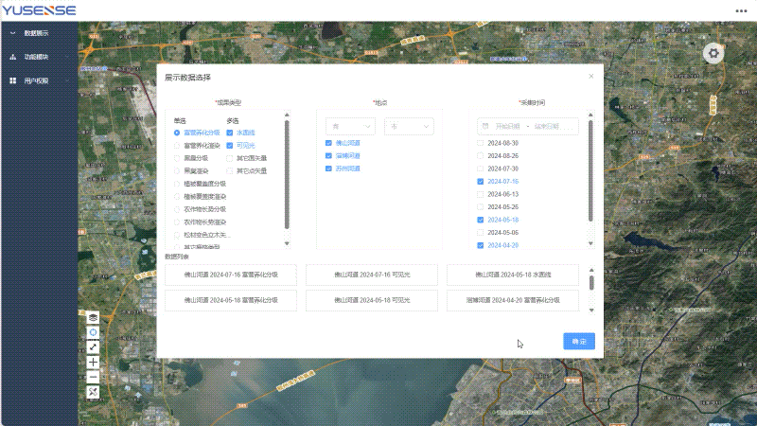Image resolution: width=757 pixels, height=426 pixels.
Task: Zoom in with the plus map button
Action: 93,363
